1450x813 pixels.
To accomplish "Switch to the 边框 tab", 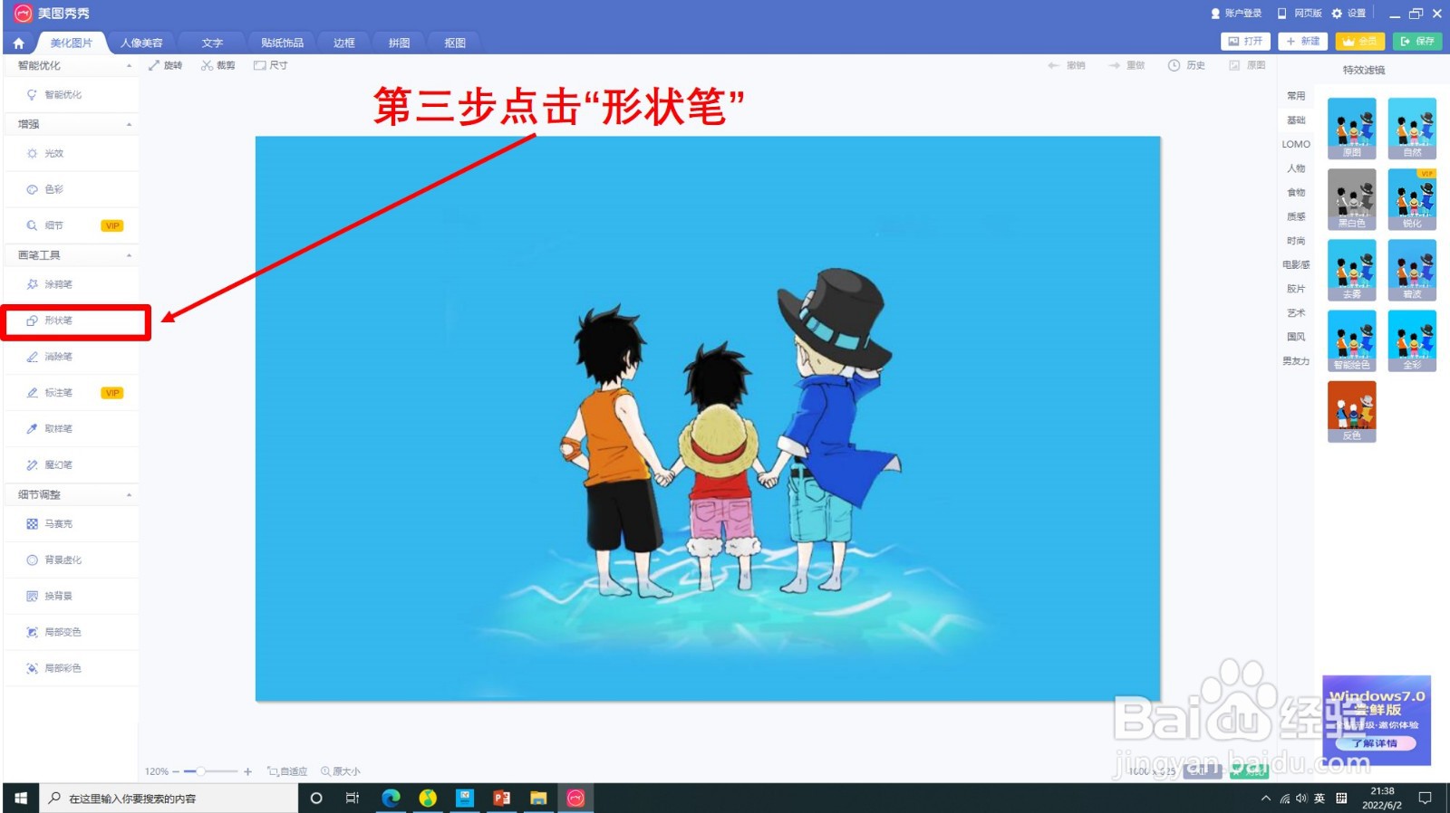I will [344, 43].
